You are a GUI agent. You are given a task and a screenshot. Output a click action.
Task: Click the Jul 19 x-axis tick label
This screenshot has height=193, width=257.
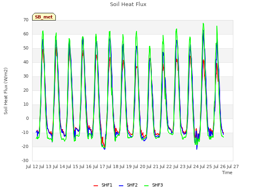click(x=126, y=166)
